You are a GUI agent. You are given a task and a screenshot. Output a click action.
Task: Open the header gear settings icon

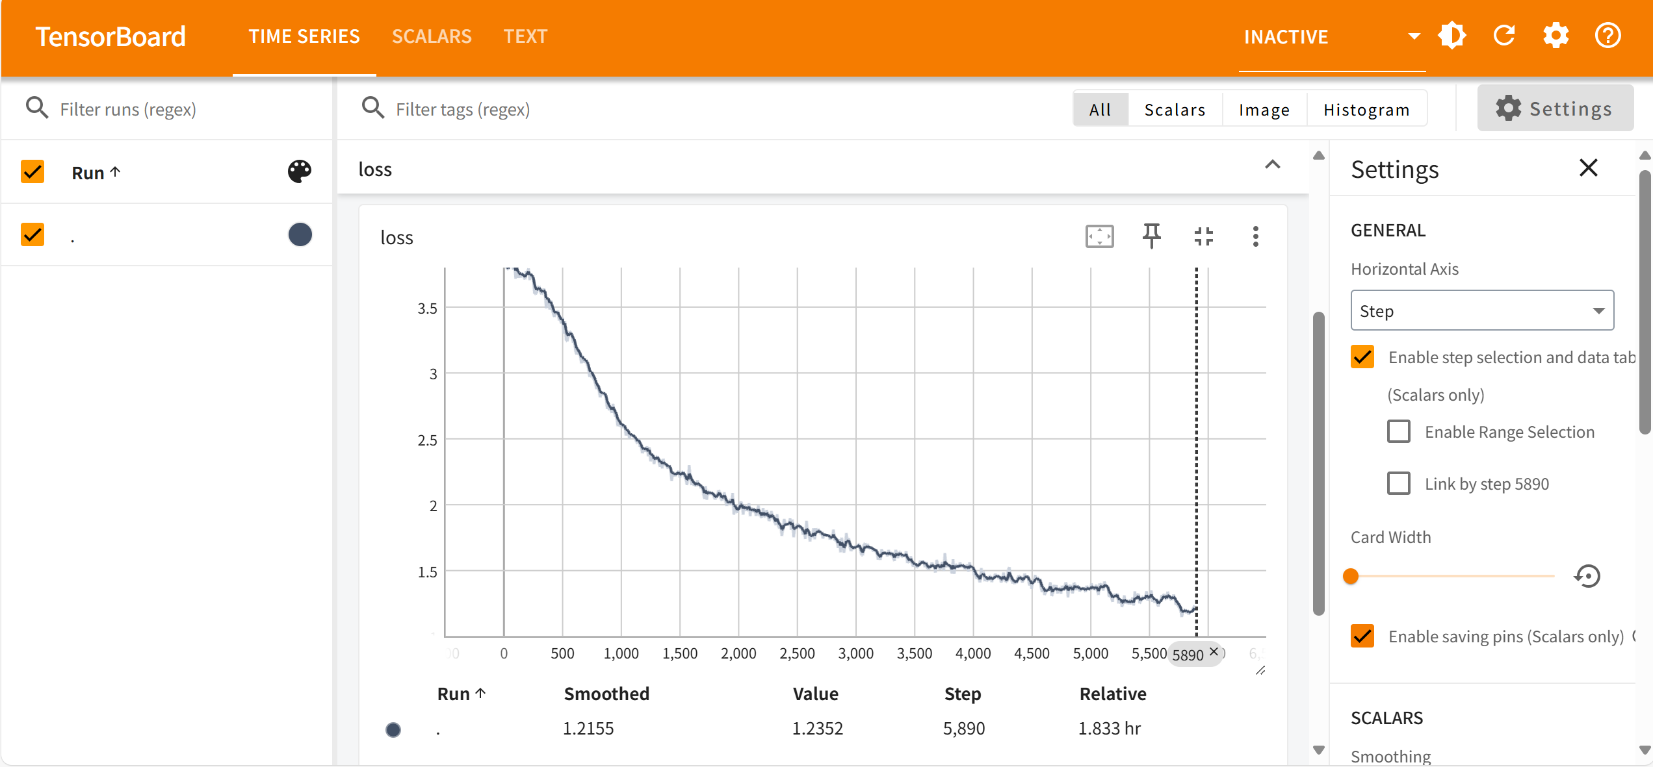click(x=1556, y=36)
